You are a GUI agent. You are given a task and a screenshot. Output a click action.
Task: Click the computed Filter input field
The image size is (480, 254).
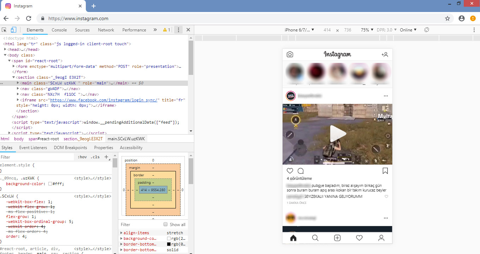pyautogui.click(x=141, y=224)
